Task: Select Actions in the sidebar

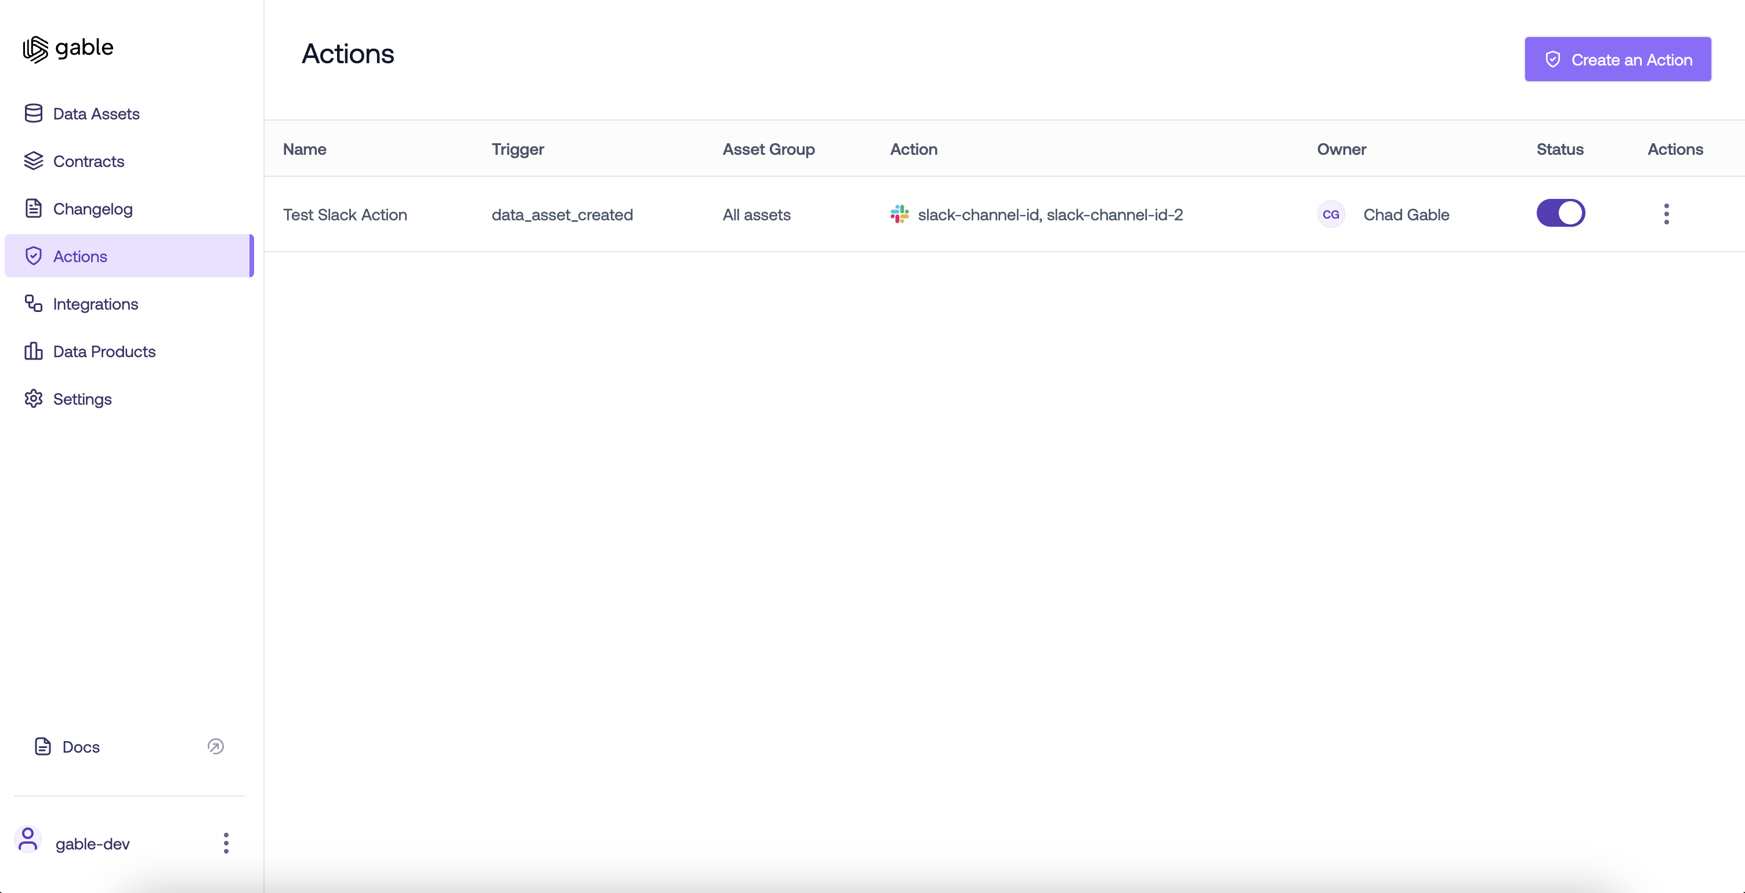Action: click(x=80, y=257)
